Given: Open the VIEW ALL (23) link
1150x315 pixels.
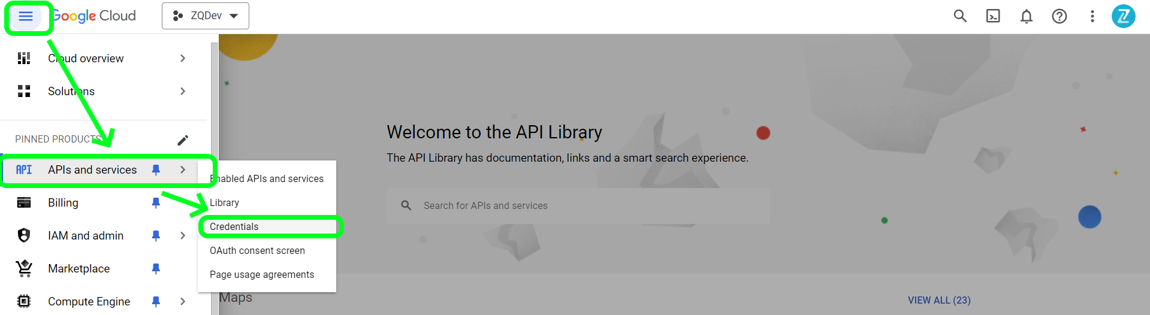Looking at the screenshot, I should point(939,300).
